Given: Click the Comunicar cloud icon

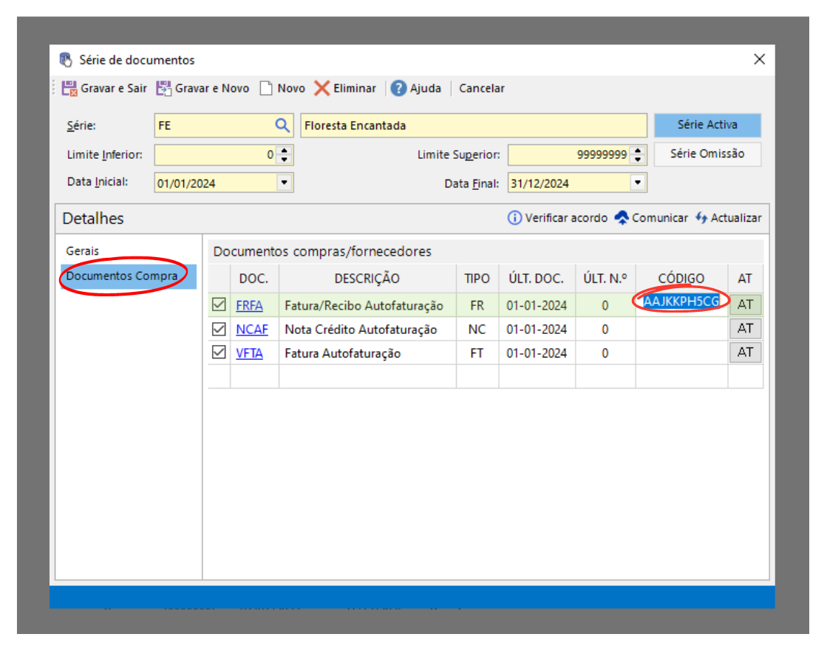Looking at the screenshot, I should click(x=622, y=218).
